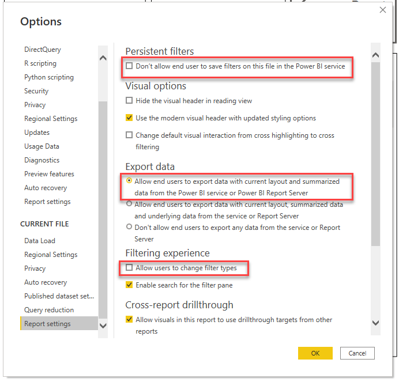Confirm changes with the OK button
399x382 pixels.
pyautogui.click(x=315, y=353)
